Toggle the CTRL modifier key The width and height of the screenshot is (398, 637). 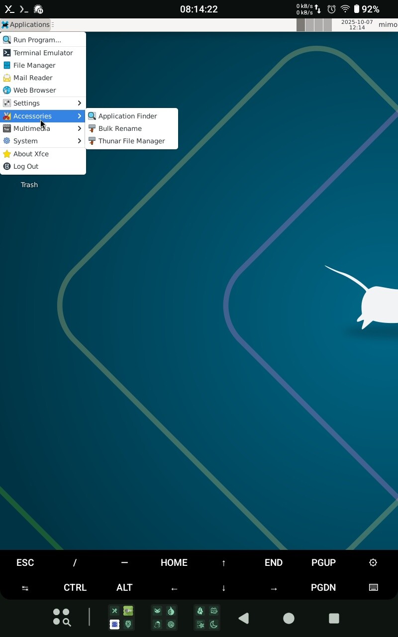[x=75, y=587]
